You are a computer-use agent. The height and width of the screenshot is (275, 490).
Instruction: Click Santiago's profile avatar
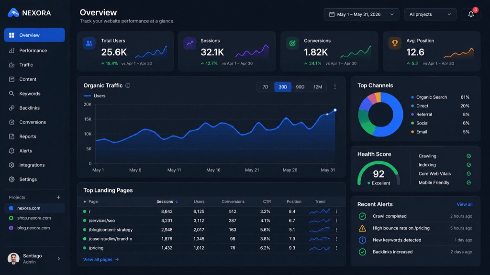coord(13,258)
